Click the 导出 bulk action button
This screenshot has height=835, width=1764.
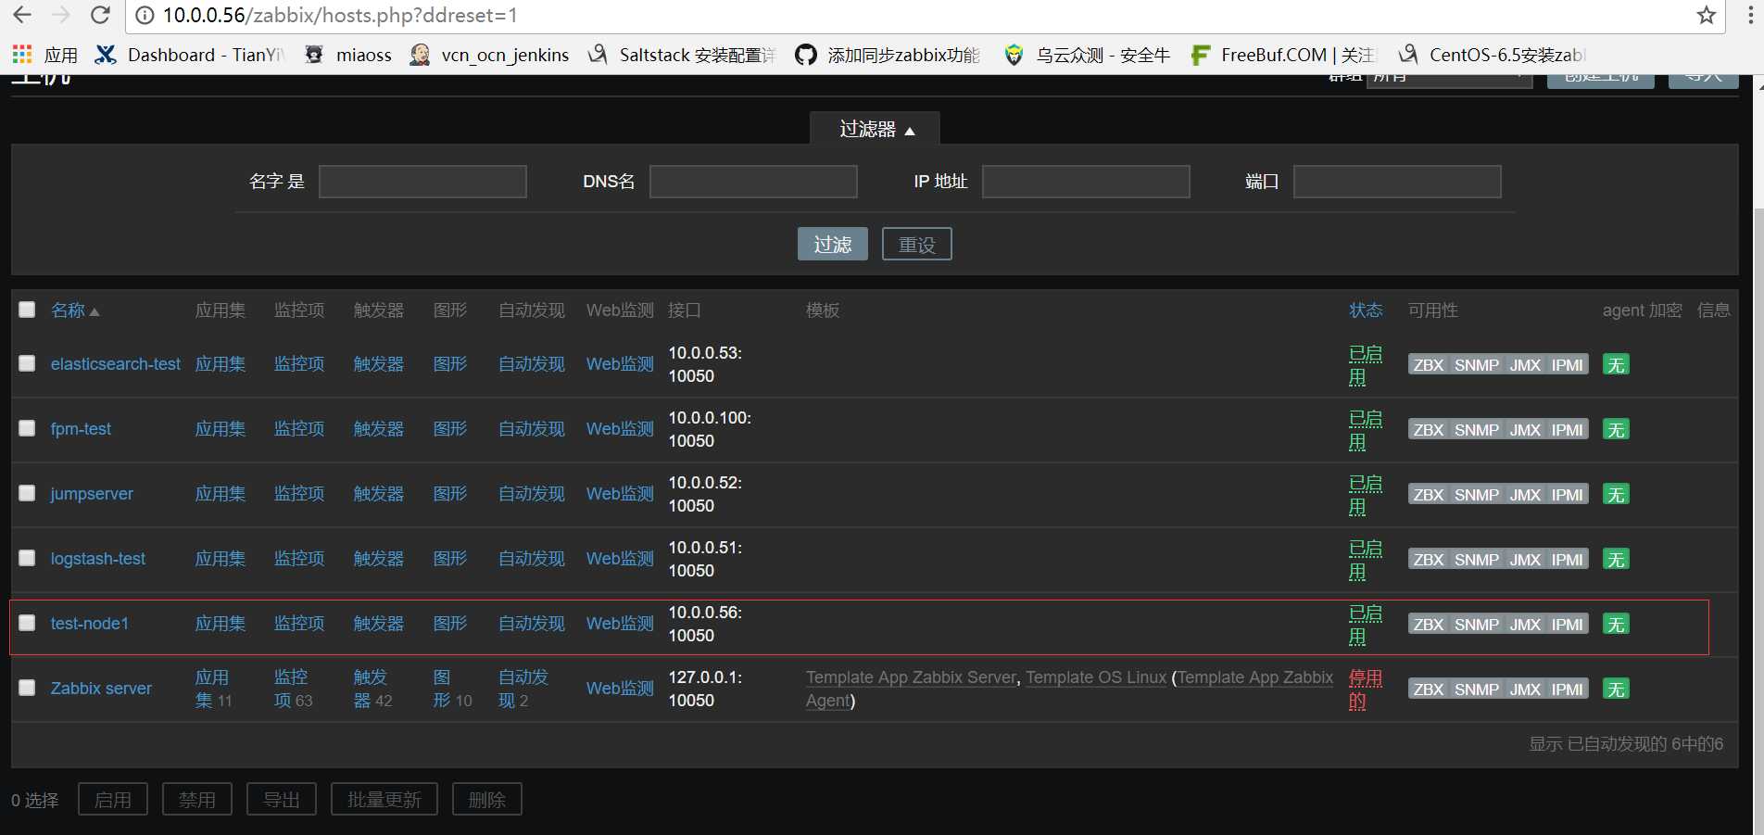(x=282, y=799)
